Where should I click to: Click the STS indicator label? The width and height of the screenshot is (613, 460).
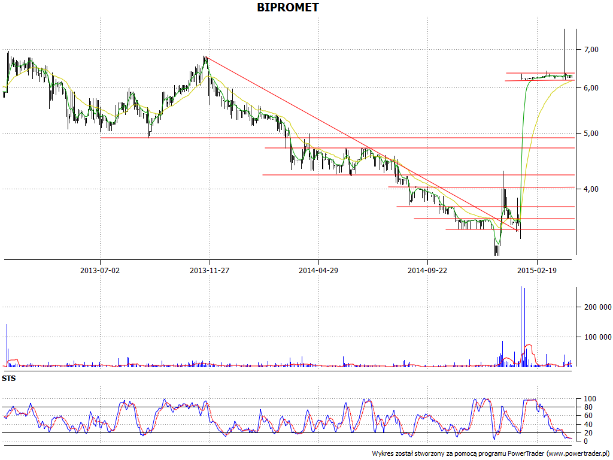click(8, 379)
